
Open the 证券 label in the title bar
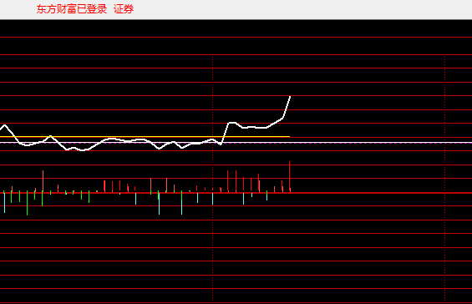click(124, 9)
